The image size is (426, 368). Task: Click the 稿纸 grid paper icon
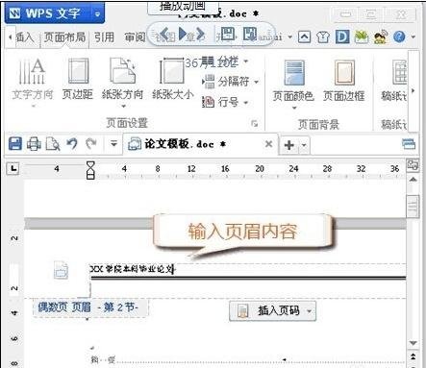pos(399,72)
